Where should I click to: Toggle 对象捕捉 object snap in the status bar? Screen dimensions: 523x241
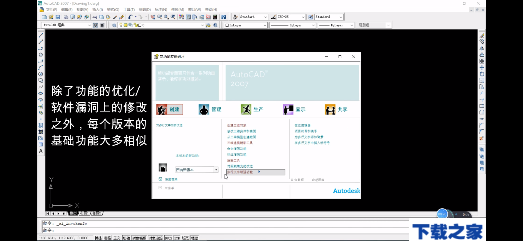coord(139,238)
